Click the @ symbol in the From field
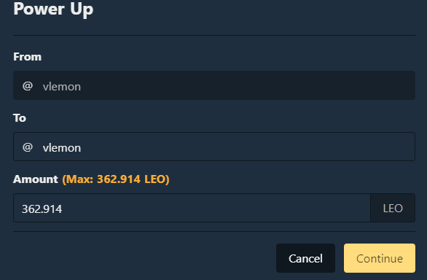 28,86
